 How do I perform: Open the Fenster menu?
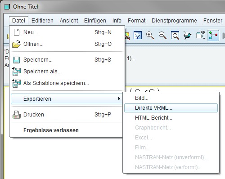point(213,21)
